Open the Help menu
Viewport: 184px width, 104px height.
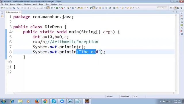(60, 4)
